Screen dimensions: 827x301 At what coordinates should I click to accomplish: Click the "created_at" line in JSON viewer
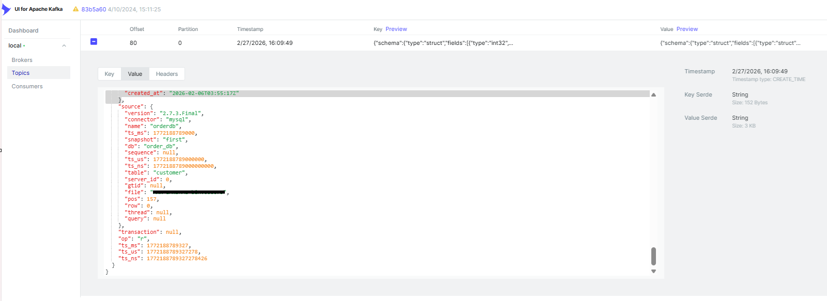pos(181,93)
